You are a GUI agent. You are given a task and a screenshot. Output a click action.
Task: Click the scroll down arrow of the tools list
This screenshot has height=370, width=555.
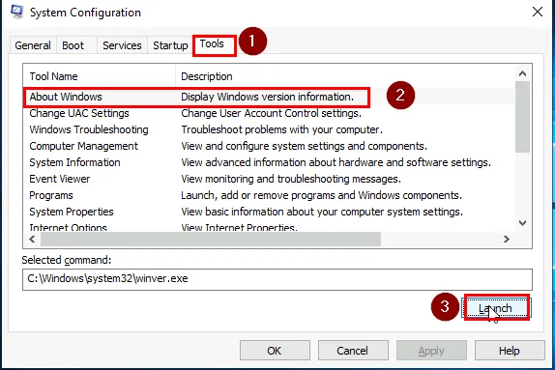(x=522, y=223)
